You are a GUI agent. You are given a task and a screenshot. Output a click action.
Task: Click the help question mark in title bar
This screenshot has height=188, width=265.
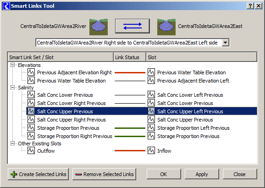(x=250, y=6)
